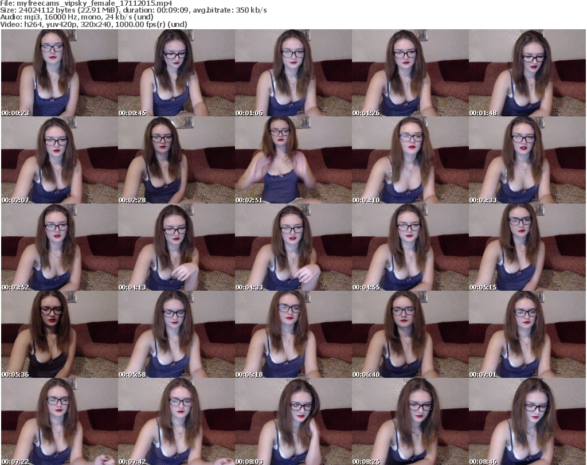Image resolution: width=587 pixels, height=465 pixels.
Task: Open the frame marked 00:05:58
Action: tap(177, 334)
